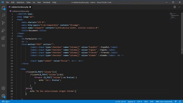Click the <?php opening tag

coord(23,69)
